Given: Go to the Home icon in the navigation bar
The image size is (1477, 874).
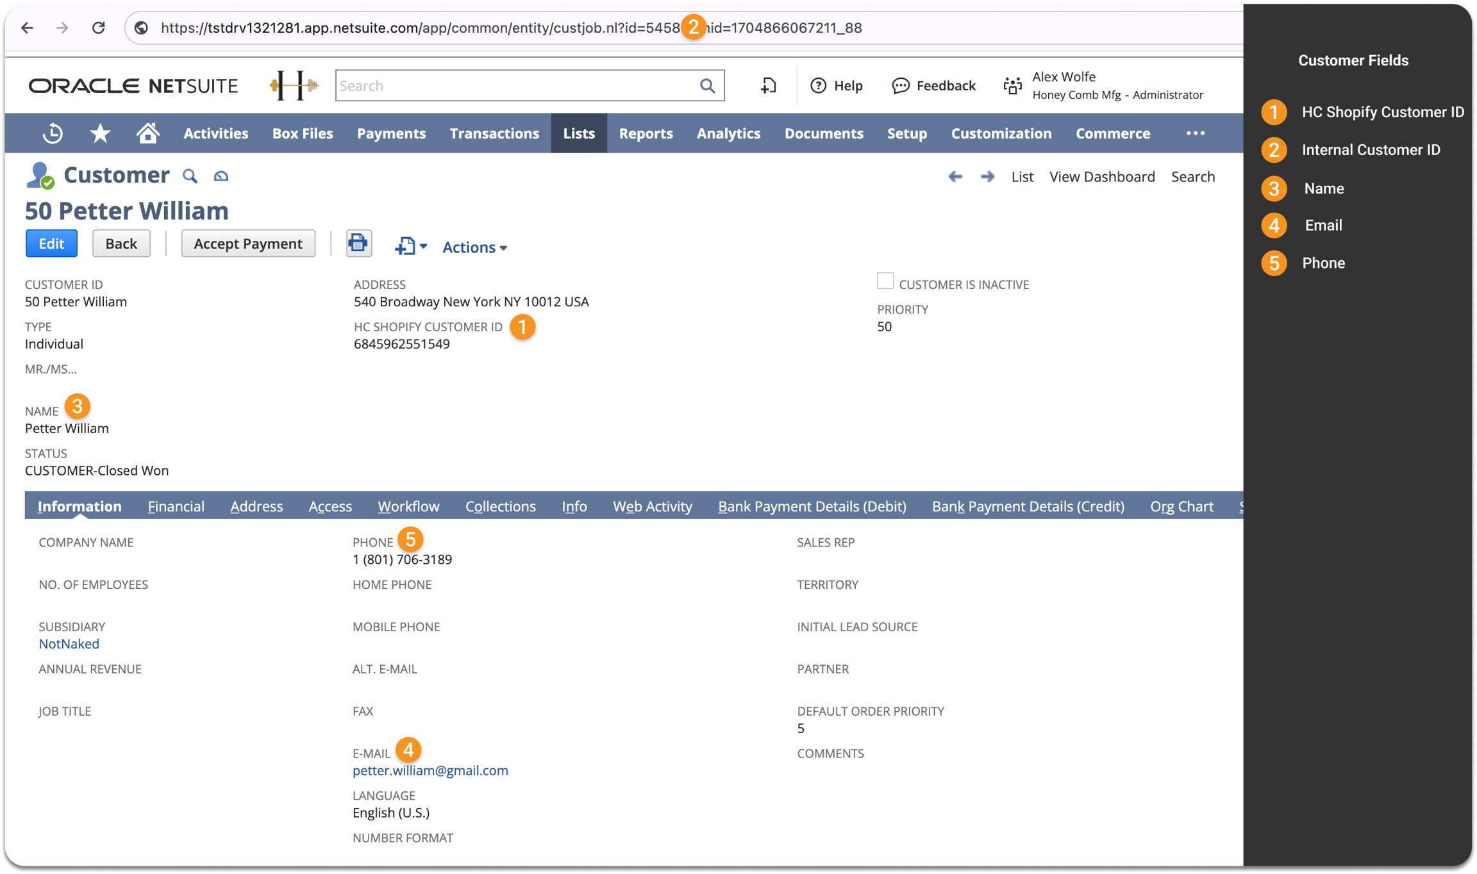Looking at the screenshot, I should pos(147,133).
